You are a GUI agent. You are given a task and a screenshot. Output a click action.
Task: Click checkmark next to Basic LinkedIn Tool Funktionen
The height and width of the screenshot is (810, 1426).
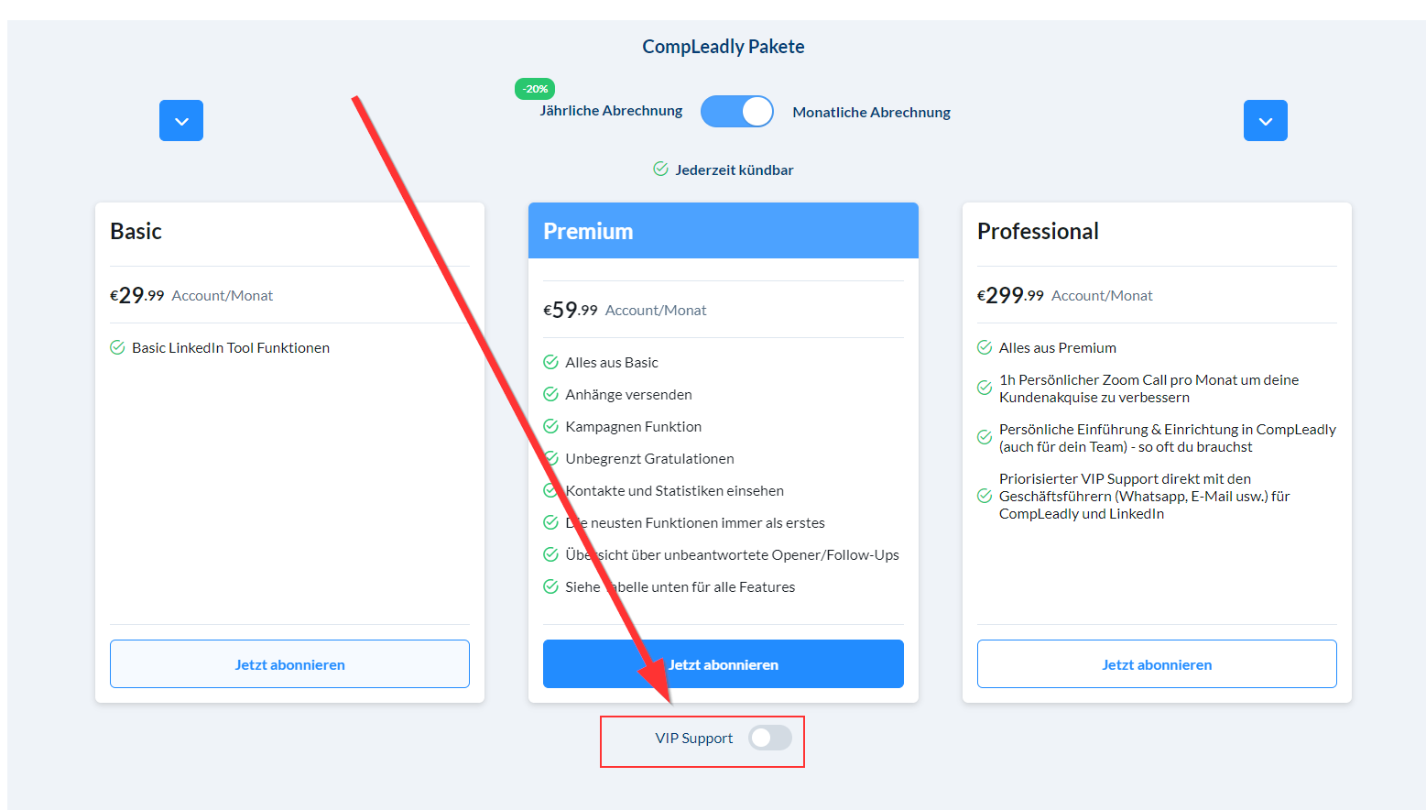coord(117,347)
